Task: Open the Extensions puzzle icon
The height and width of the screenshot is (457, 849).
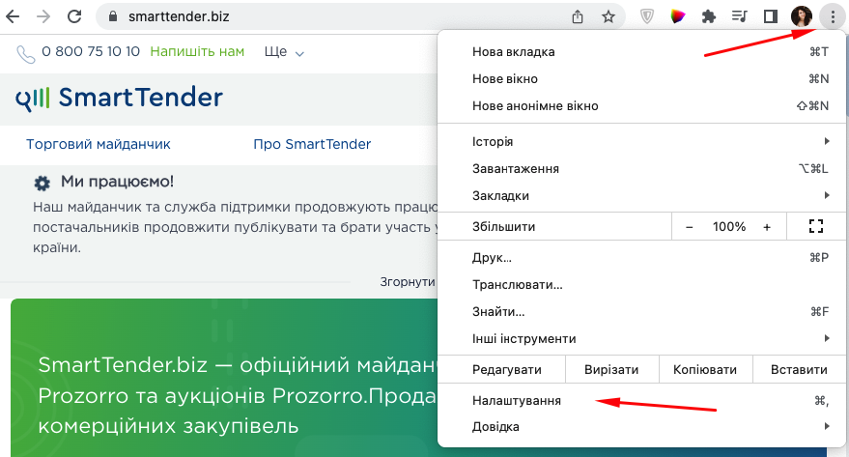Action: (x=709, y=16)
